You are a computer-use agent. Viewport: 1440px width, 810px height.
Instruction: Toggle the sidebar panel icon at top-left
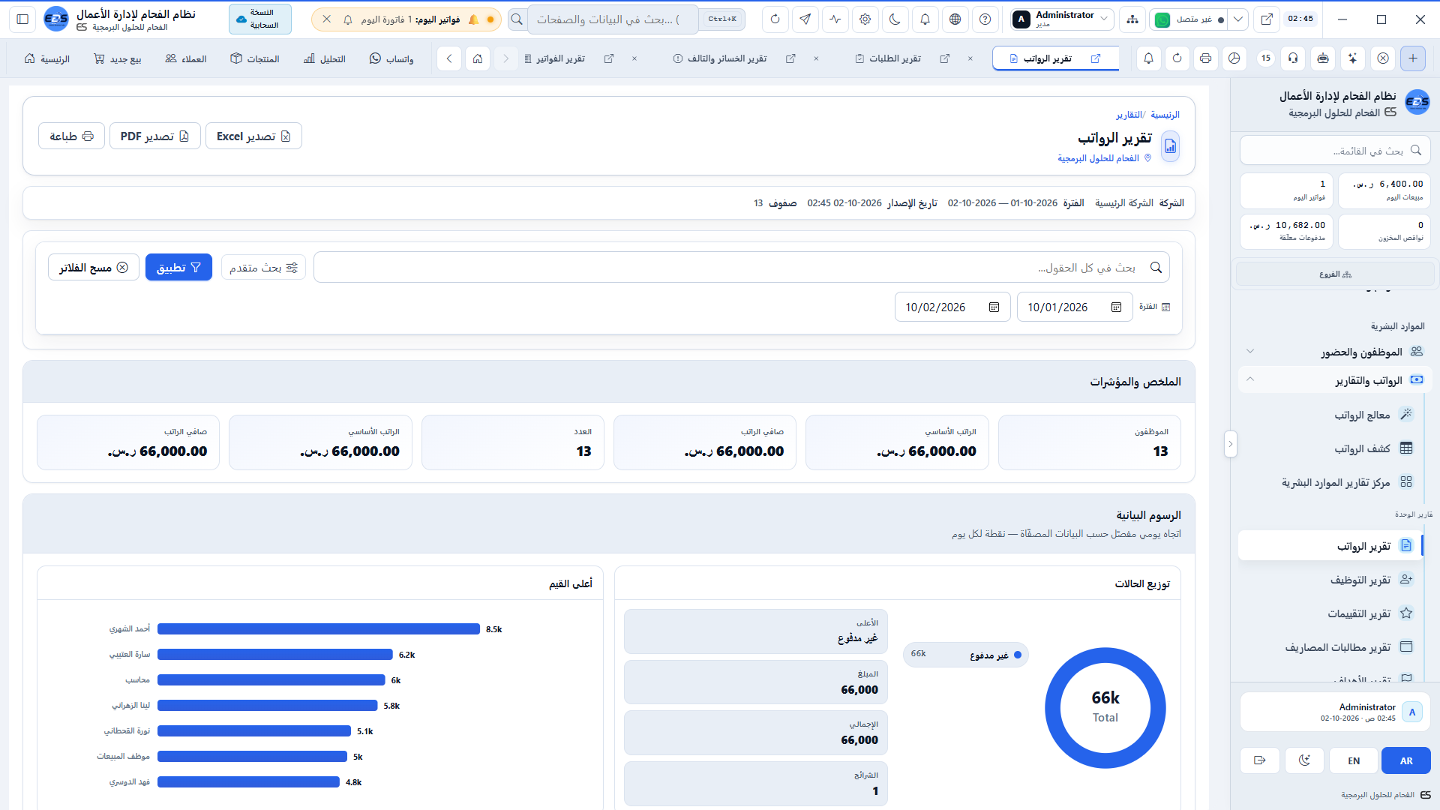tap(22, 19)
